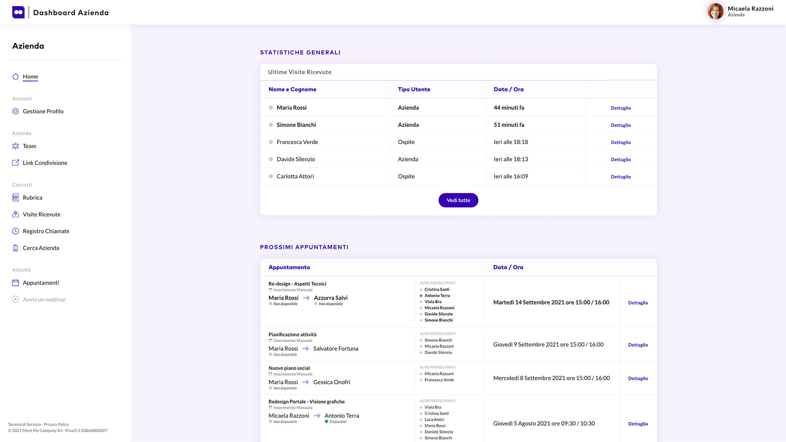
Task: Click Redesign Portale - Visione grafiche title
Action: coord(307,401)
